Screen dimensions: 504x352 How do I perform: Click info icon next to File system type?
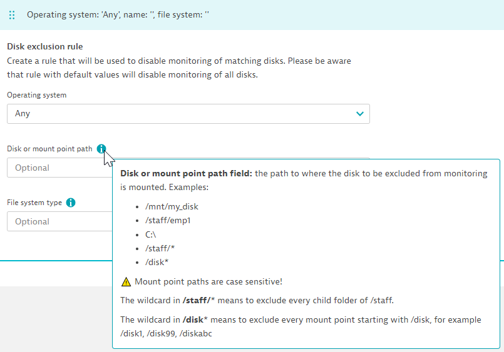pos(71,203)
